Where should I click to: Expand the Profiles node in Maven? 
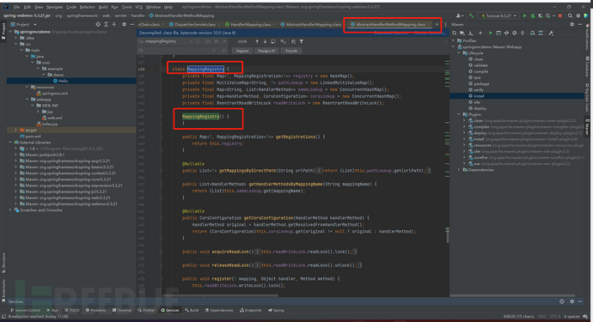[x=454, y=41]
